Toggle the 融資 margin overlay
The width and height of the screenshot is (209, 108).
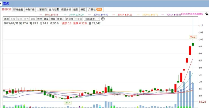33,19
